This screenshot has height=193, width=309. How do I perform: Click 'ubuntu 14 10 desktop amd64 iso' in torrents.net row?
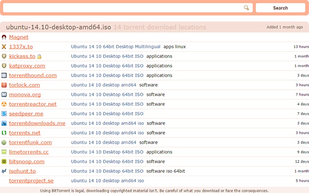coord(107,133)
